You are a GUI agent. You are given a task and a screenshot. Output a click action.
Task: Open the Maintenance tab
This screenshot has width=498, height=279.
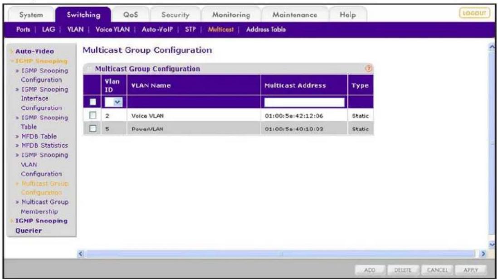point(295,15)
